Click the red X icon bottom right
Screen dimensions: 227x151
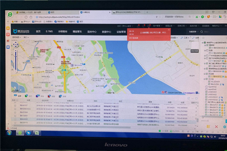[217, 126]
